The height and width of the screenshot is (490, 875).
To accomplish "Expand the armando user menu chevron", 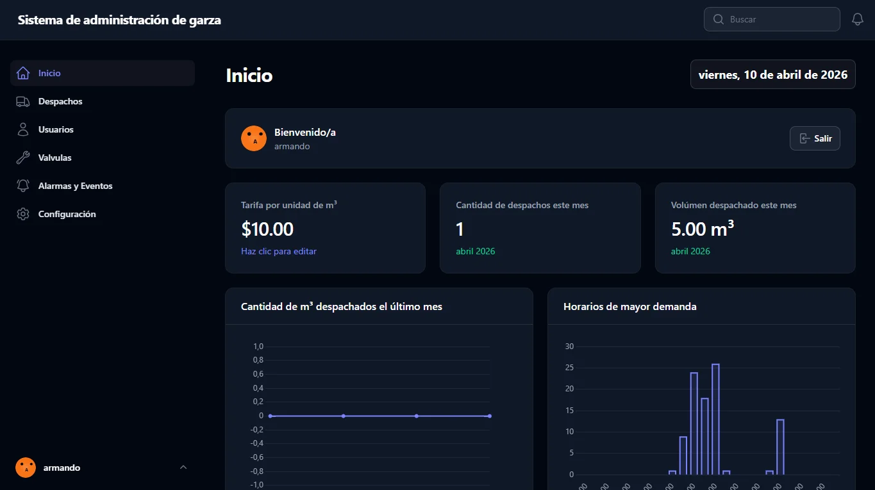I will [183, 468].
